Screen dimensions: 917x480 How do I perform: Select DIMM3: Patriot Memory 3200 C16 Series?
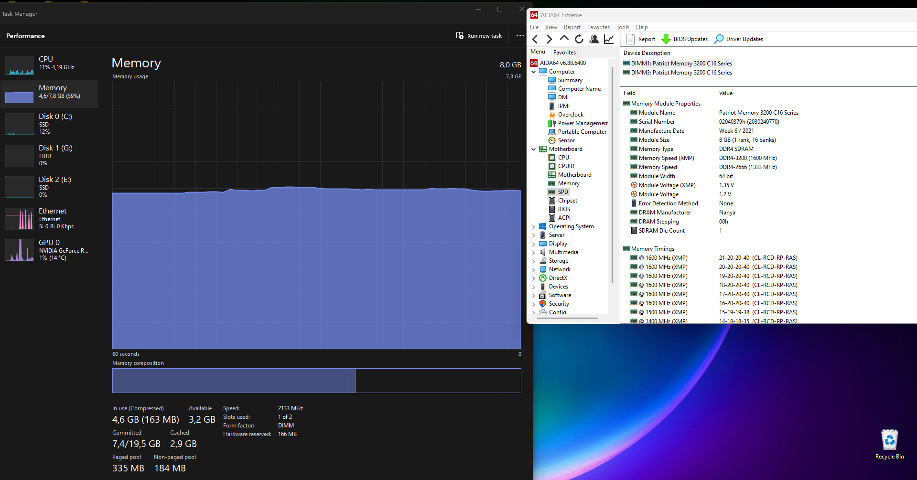(678, 73)
